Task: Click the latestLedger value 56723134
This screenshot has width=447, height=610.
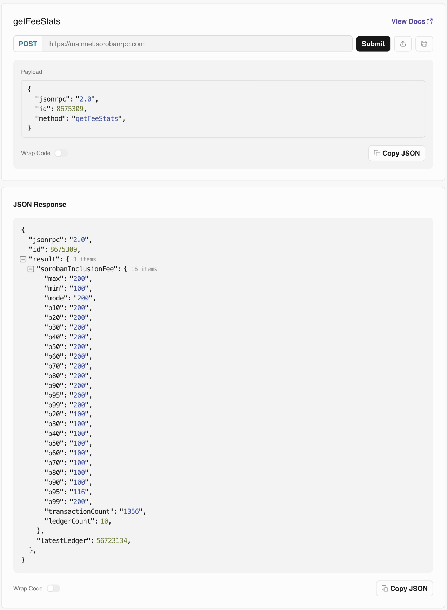Action: click(112, 541)
